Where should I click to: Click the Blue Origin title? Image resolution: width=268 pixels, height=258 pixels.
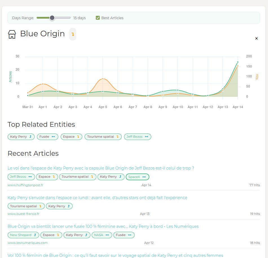(x=42, y=34)
